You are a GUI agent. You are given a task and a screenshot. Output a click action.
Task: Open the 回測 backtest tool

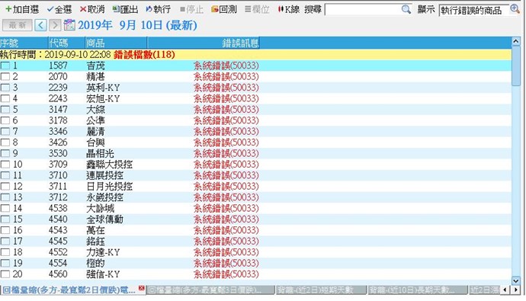click(x=224, y=9)
